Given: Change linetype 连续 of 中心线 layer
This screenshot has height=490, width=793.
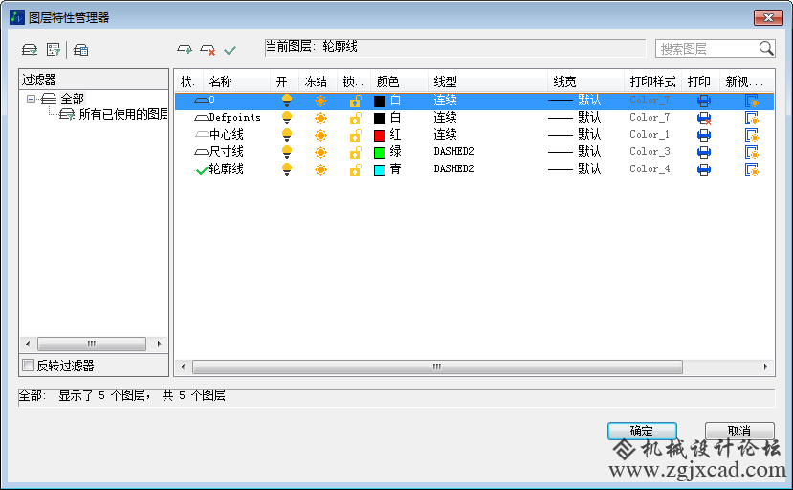Looking at the screenshot, I should pyautogui.click(x=445, y=135).
